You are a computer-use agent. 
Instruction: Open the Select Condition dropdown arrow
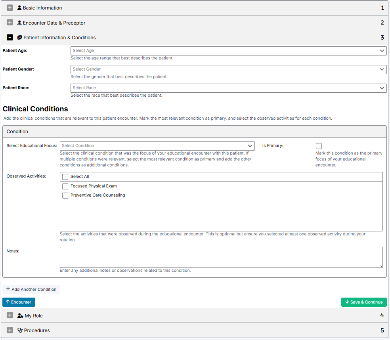(250, 146)
